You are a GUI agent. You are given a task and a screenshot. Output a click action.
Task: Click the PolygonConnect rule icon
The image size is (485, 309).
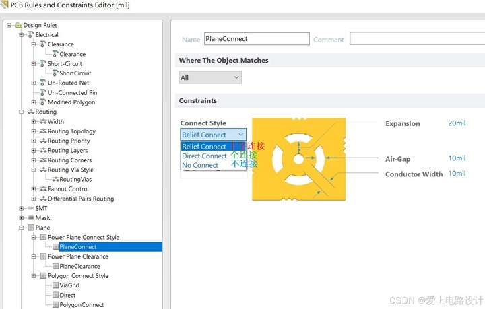pyautogui.click(x=55, y=304)
